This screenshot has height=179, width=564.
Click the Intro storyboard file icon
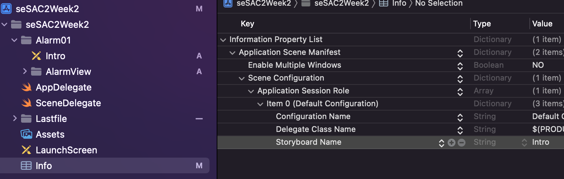pyautogui.click(x=36, y=56)
